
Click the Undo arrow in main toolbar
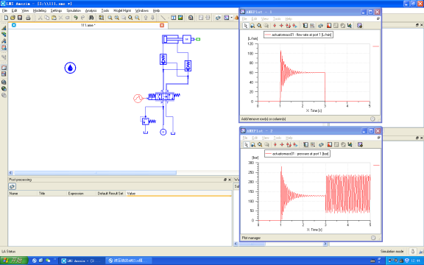tap(76, 18)
